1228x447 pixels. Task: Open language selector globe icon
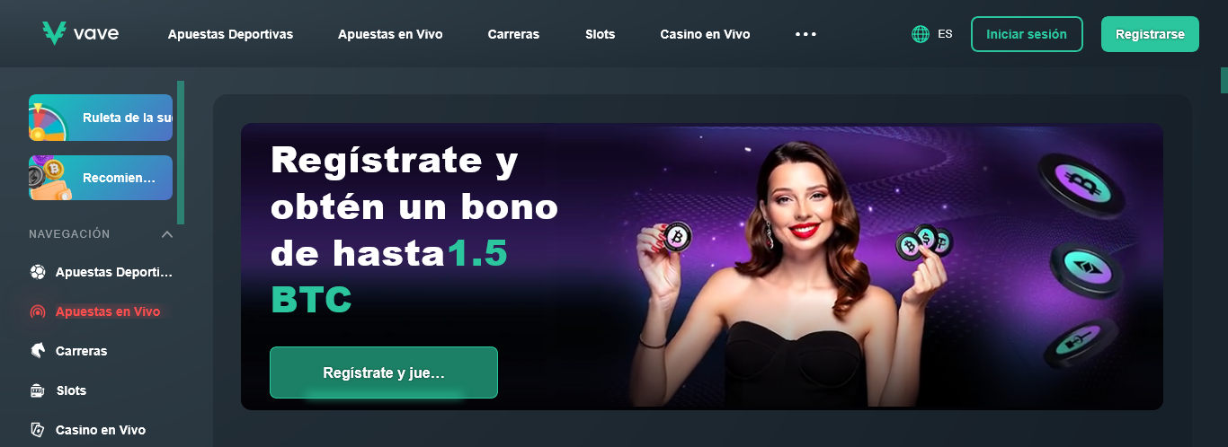tap(921, 34)
